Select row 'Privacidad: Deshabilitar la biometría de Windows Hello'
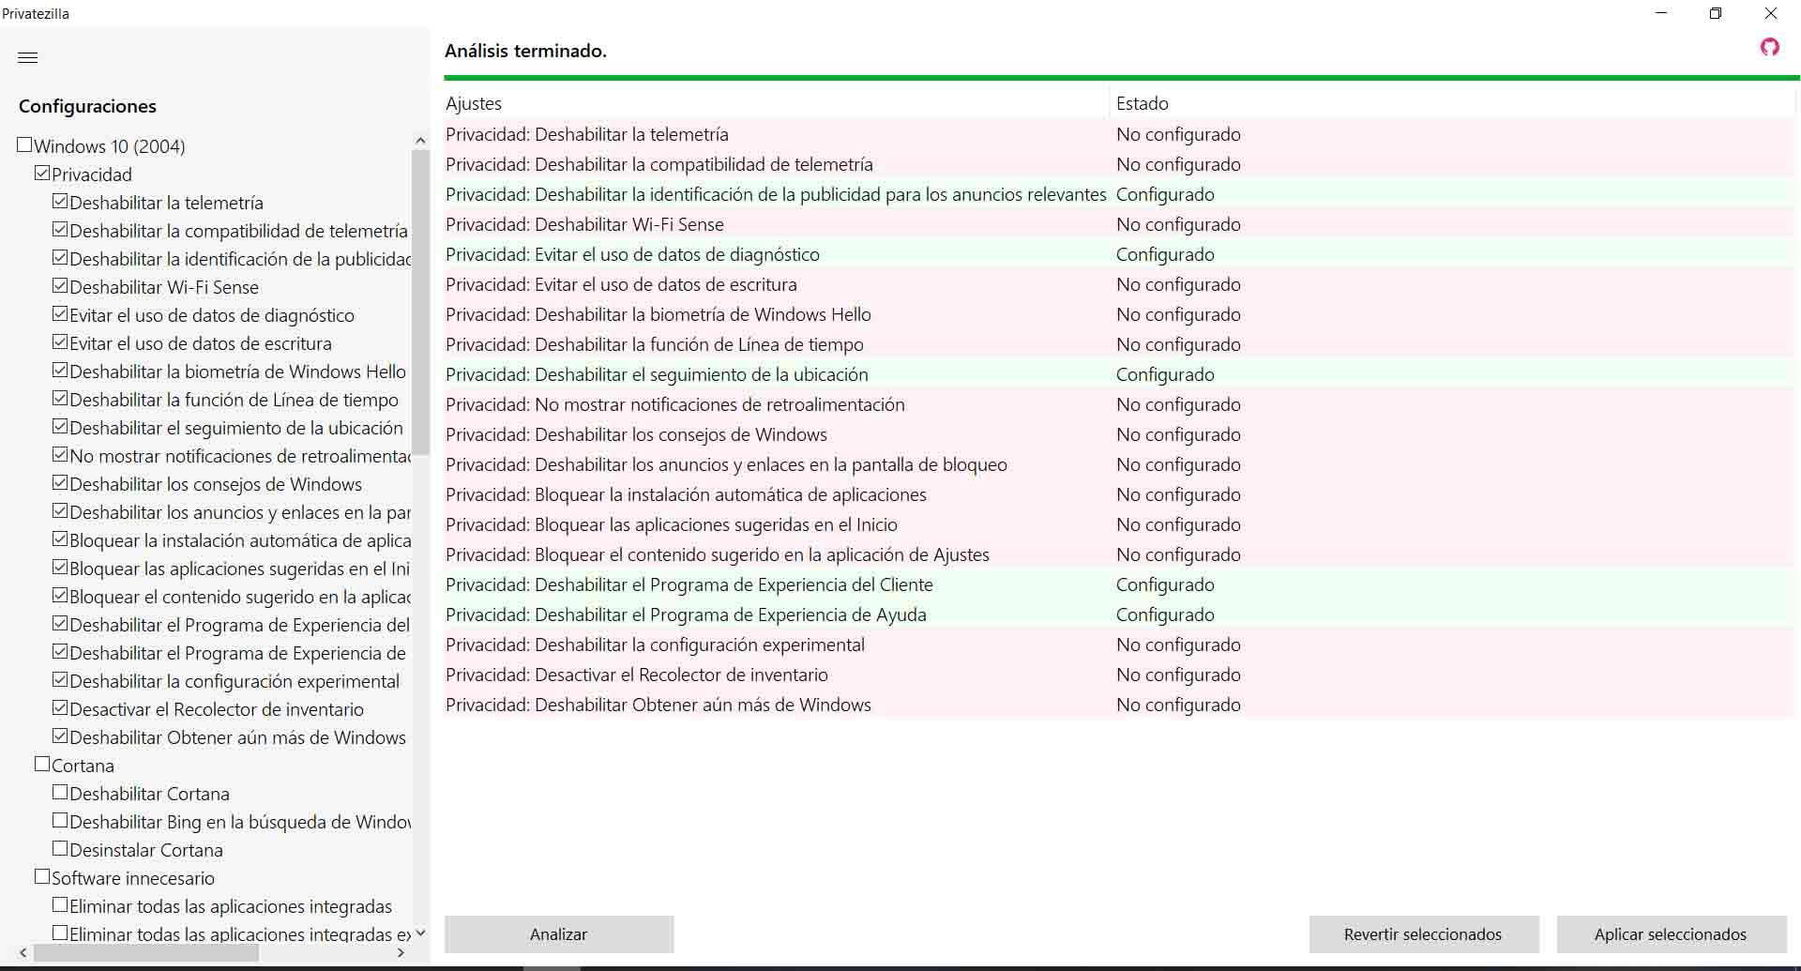 pyautogui.click(x=1120, y=314)
